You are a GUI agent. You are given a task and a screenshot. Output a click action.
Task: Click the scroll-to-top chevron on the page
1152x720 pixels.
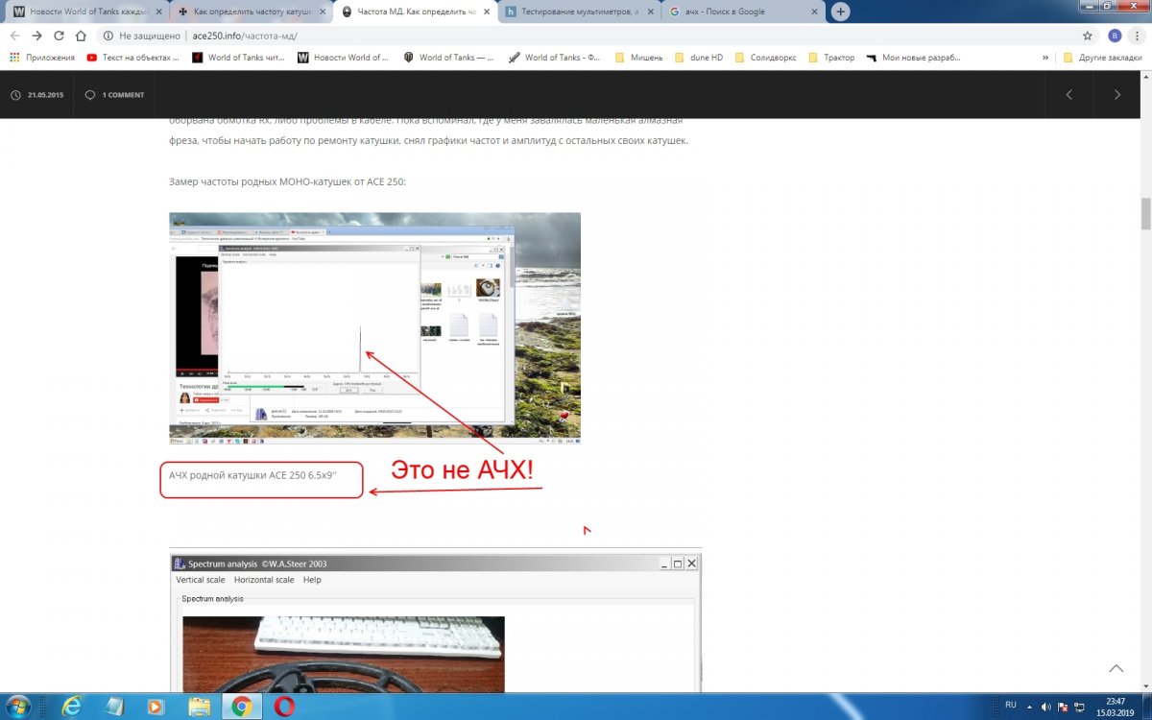click(x=1116, y=668)
